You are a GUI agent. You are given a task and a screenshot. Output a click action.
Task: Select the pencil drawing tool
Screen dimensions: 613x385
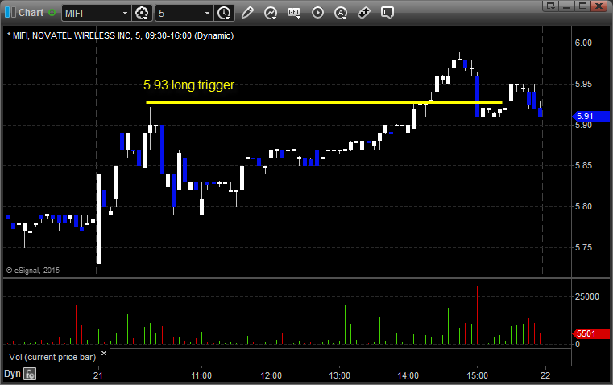click(x=247, y=13)
